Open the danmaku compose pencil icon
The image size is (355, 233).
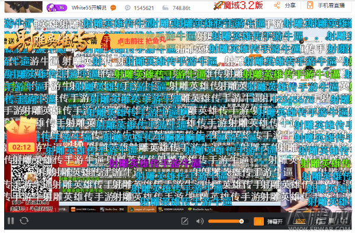click(x=185, y=221)
